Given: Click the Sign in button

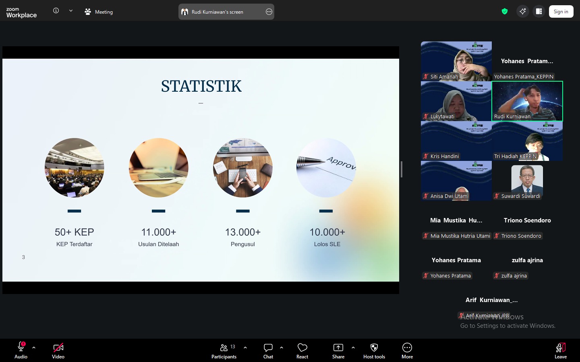Looking at the screenshot, I should (x=561, y=12).
